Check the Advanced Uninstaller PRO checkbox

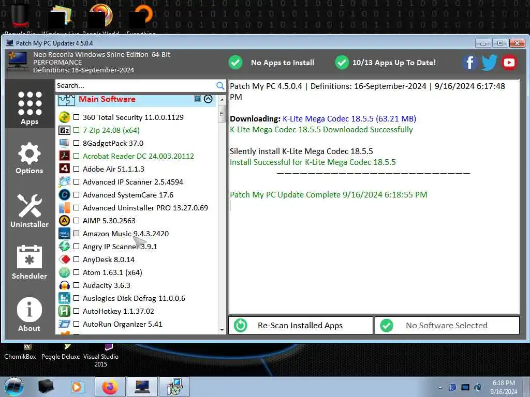pos(77,208)
